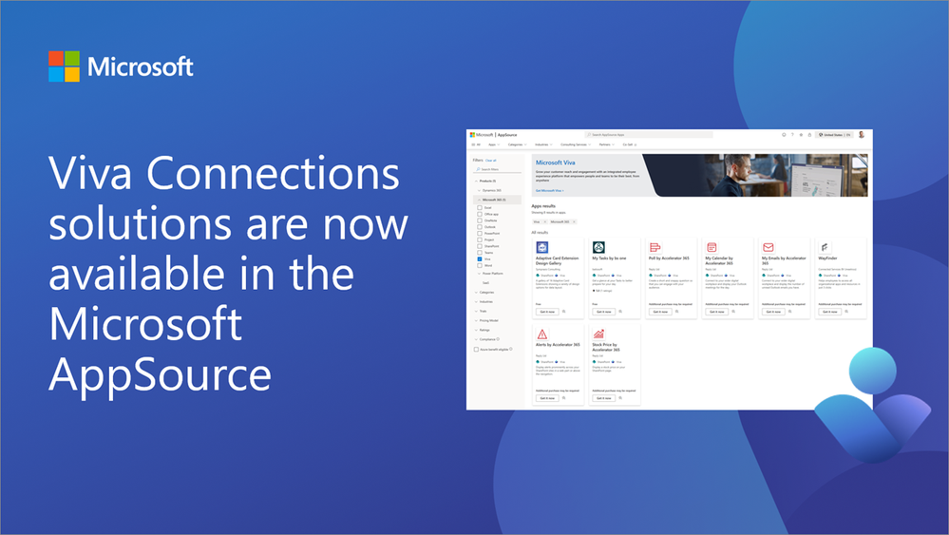Check the OneNote product filter
The image size is (949, 535).
click(x=480, y=220)
